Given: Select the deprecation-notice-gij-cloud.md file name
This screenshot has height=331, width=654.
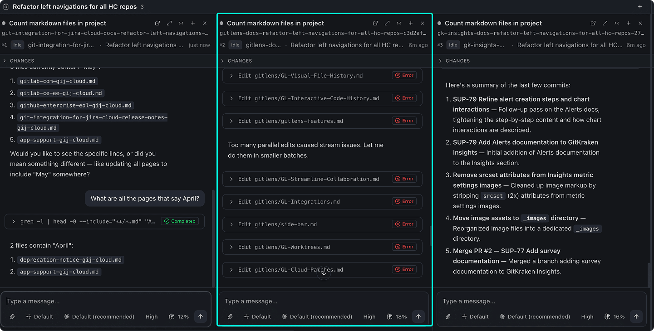Looking at the screenshot, I should [x=72, y=260].
